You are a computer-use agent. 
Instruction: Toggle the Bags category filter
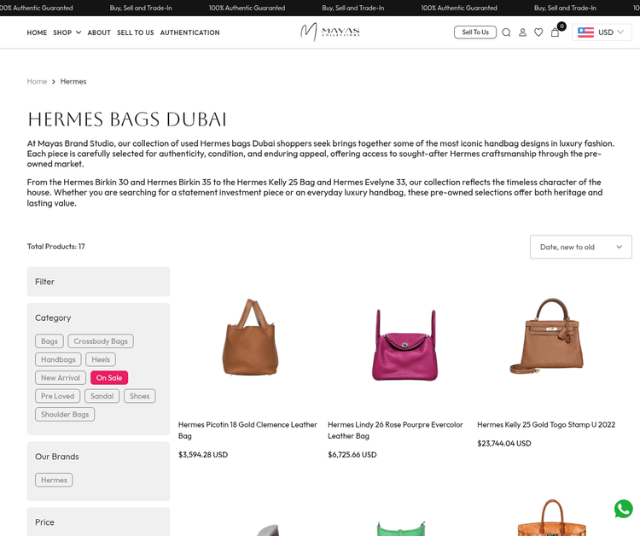[49, 341]
